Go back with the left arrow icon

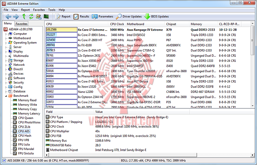click(x=8, y=16)
